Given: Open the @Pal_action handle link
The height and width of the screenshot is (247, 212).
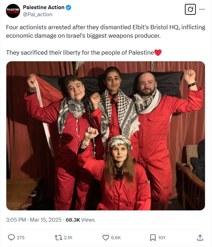Looking at the screenshot, I should point(38,14).
